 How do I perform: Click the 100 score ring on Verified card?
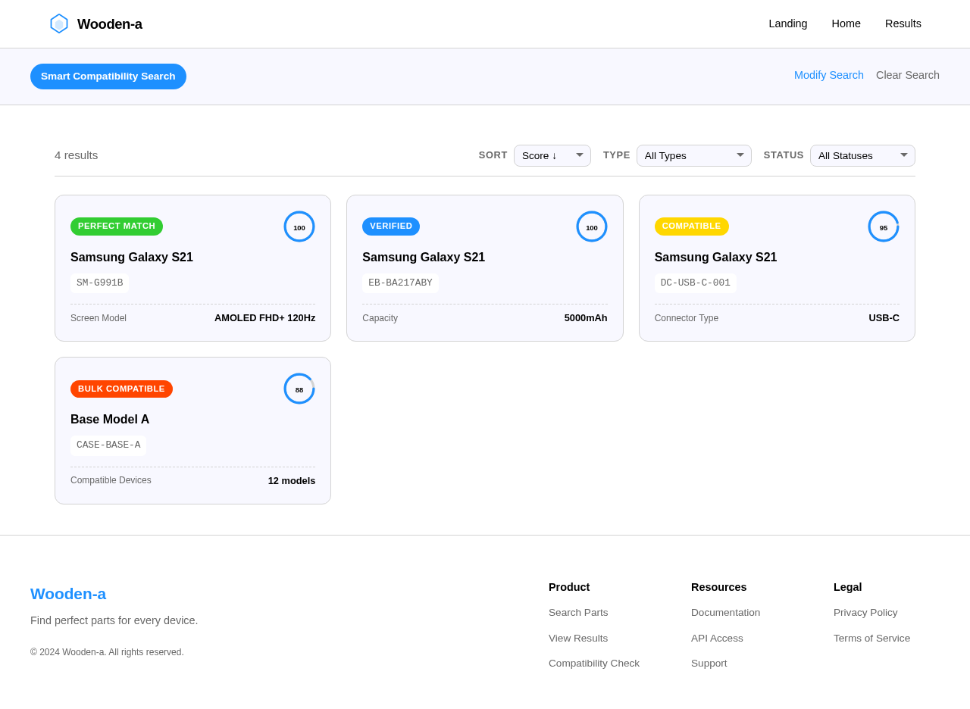pyautogui.click(x=592, y=226)
